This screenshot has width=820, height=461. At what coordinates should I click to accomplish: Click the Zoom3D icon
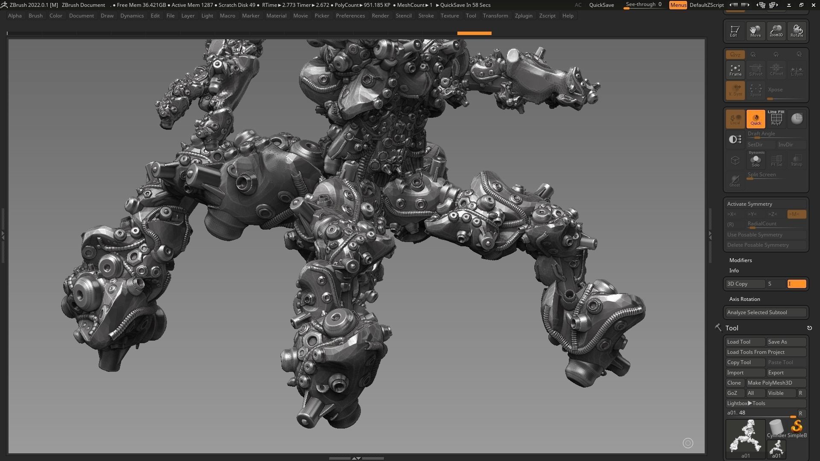point(776,31)
